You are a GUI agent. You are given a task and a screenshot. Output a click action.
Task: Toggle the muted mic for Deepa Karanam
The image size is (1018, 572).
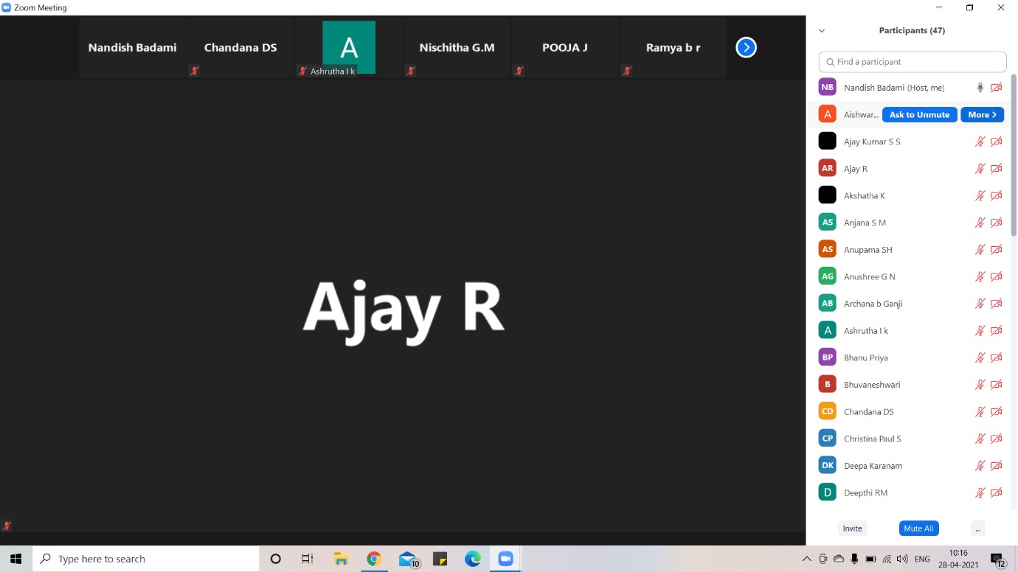click(980, 466)
